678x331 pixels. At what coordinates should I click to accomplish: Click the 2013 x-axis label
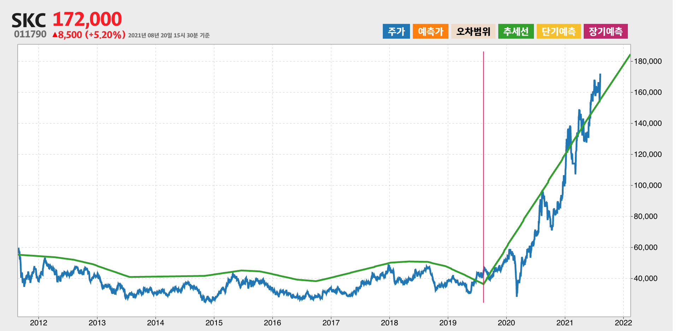(x=97, y=323)
